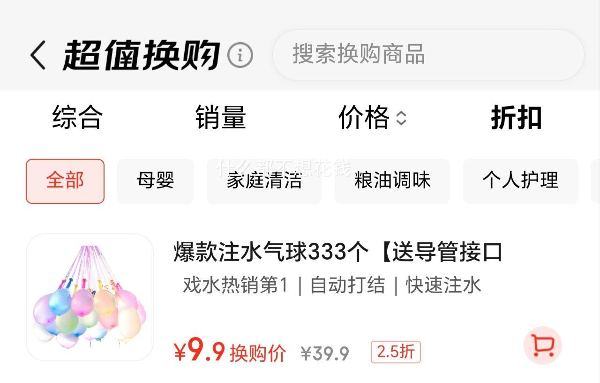
Task: Filter by 母婴 category
Action: click(156, 181)
